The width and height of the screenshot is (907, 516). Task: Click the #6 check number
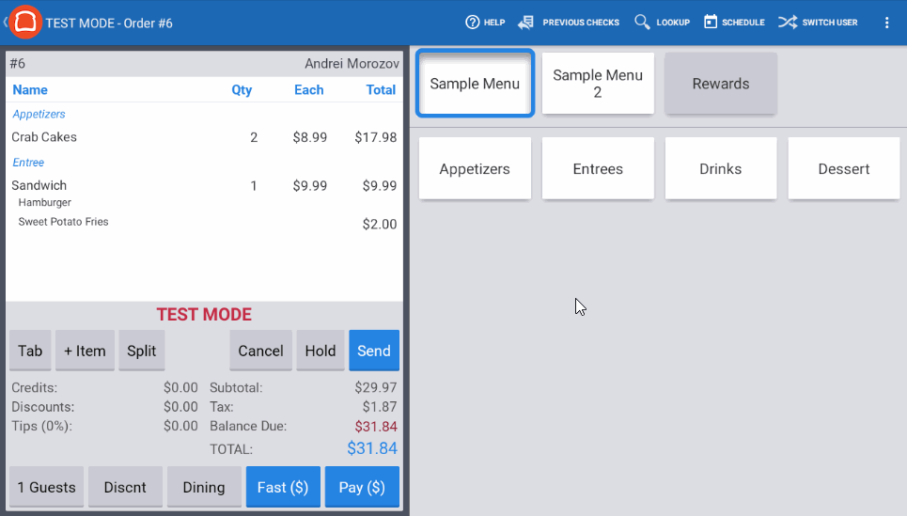click(x=17, y=64)
